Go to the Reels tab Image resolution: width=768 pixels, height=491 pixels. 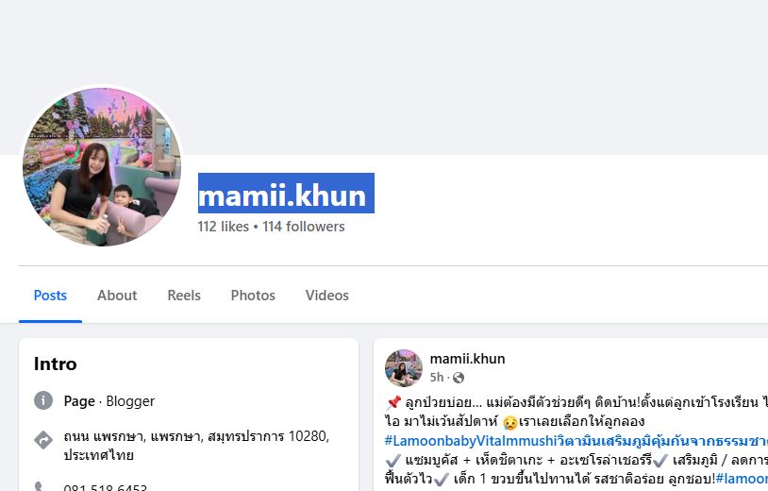pos(184,295)
